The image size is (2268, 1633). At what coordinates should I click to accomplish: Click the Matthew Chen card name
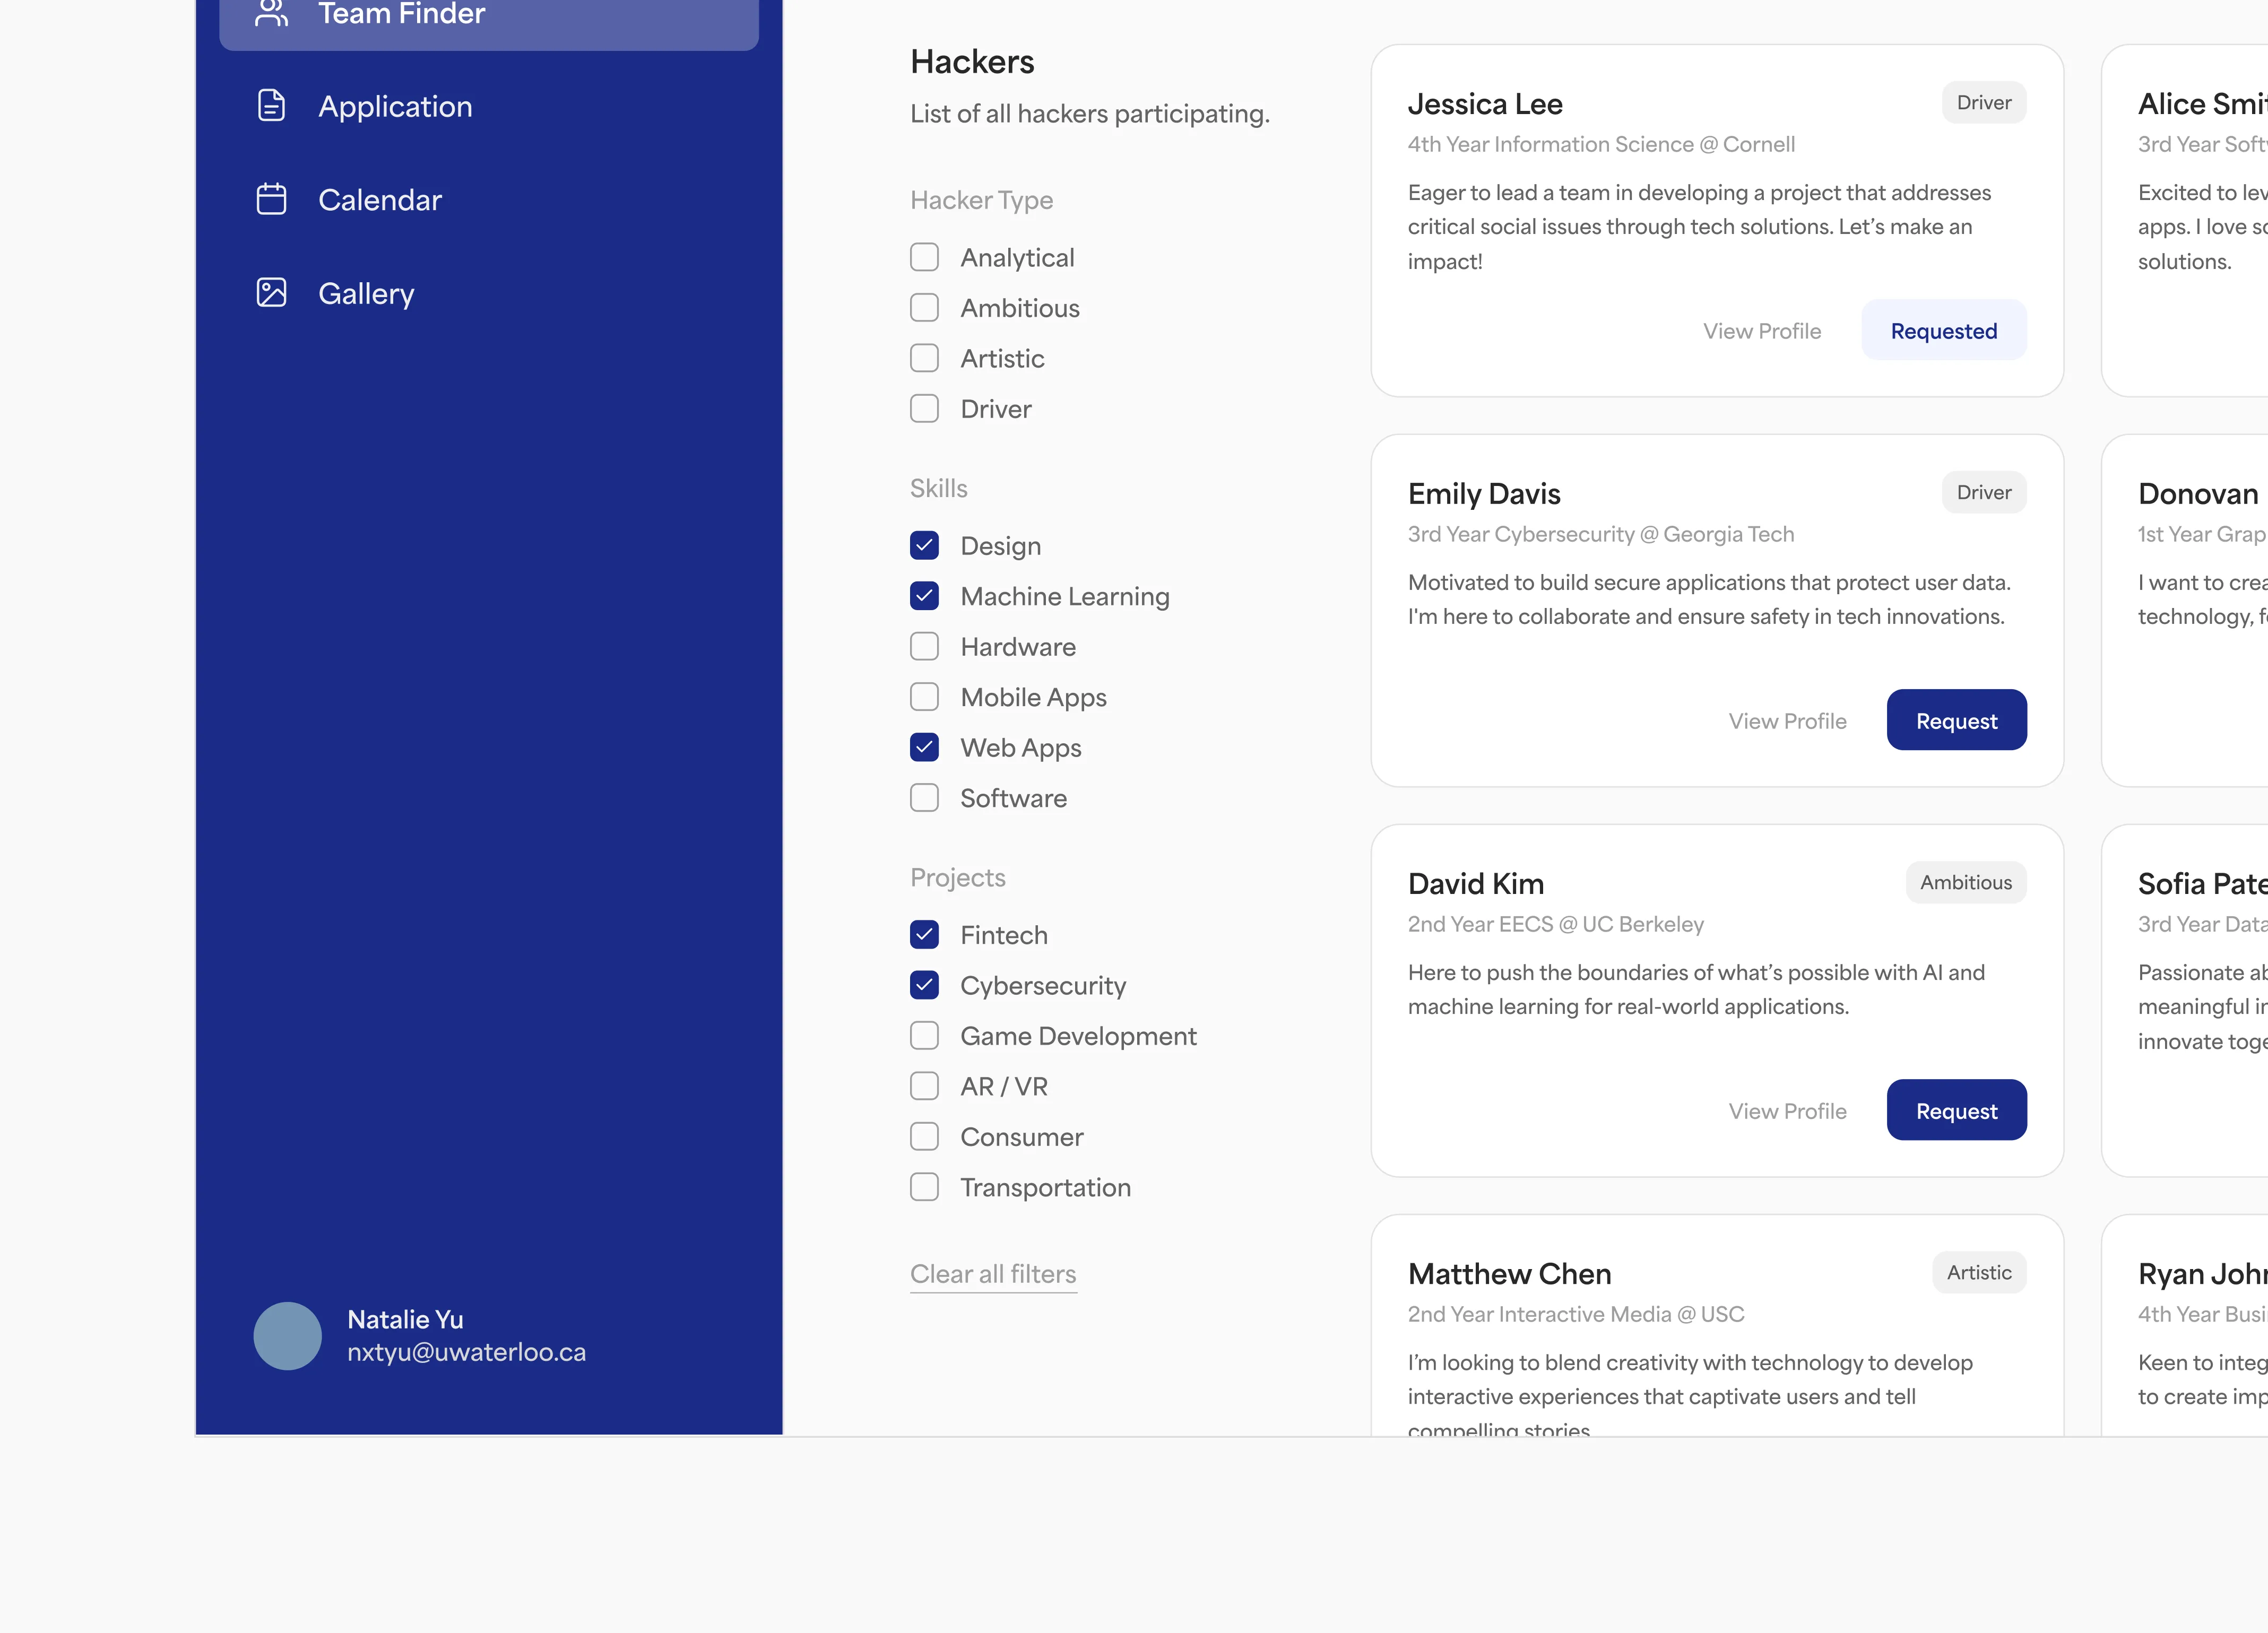1509,1274
